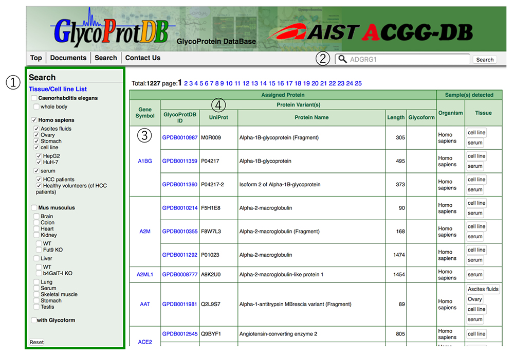Select the UniProt ID M0R009
This screenshot has height=354, width=514.
[x=211, y=137]
